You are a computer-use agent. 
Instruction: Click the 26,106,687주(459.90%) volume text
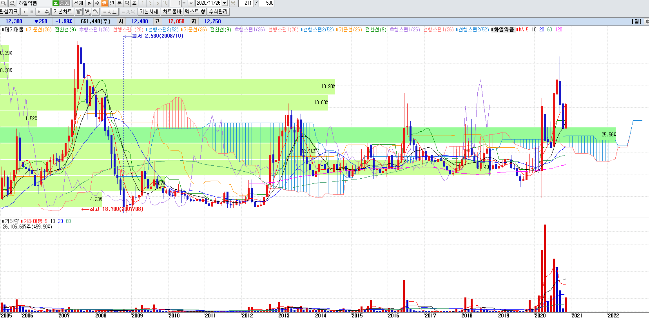click(x=27, y=227)
